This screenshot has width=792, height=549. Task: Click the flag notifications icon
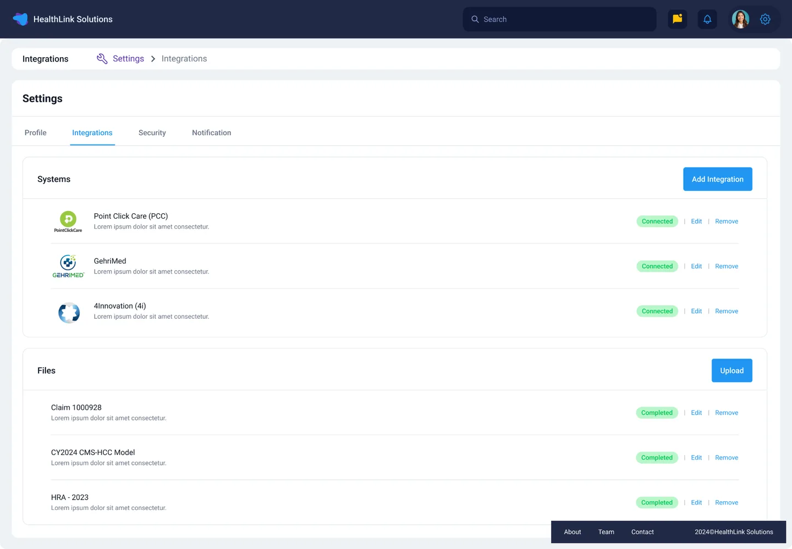tap(677, 19)
